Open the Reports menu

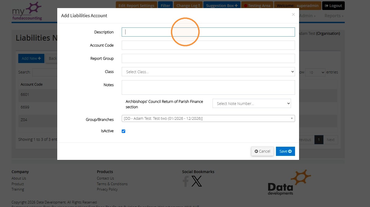point(334,16)
